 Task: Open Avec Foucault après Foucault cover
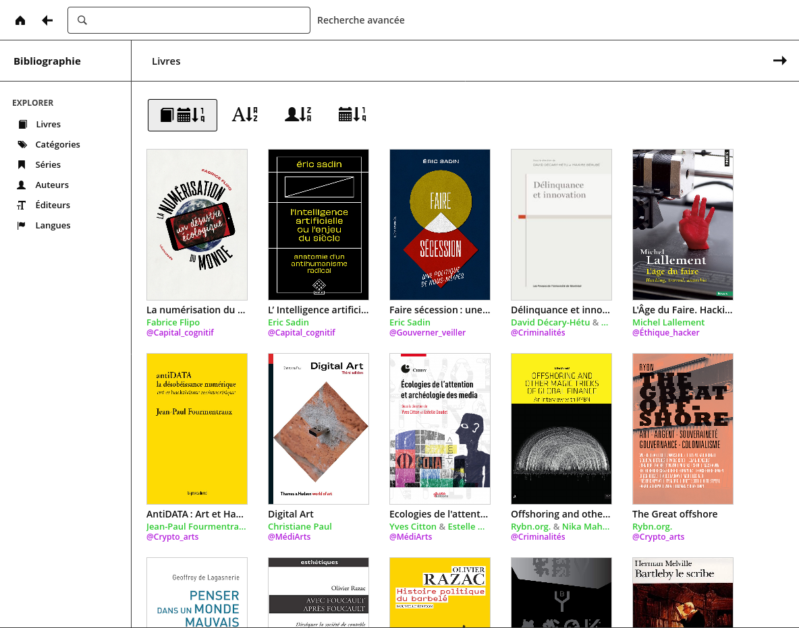coord(319,592)
